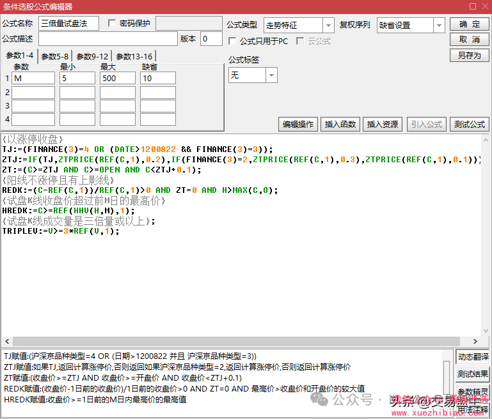
Task: Click translation line starting with HREDK赋值
Action: pyautogui.click(x=95, y=400)
